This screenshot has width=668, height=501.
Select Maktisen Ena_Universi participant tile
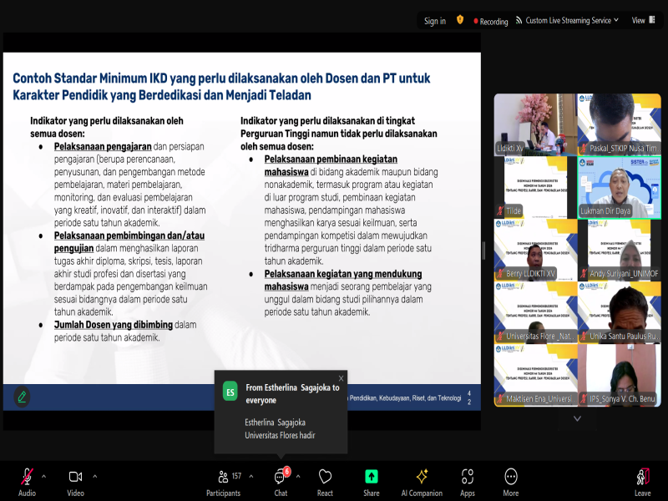click(x=535, y=375)
